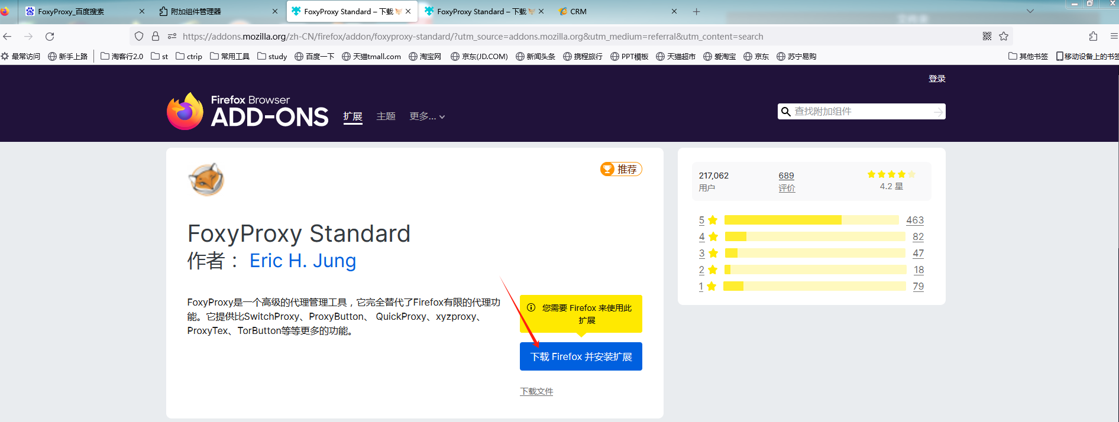Open the 常用工具 bookmark folder
The image size is (1119, 422).
pyautogui.click(x=229, y=57)
